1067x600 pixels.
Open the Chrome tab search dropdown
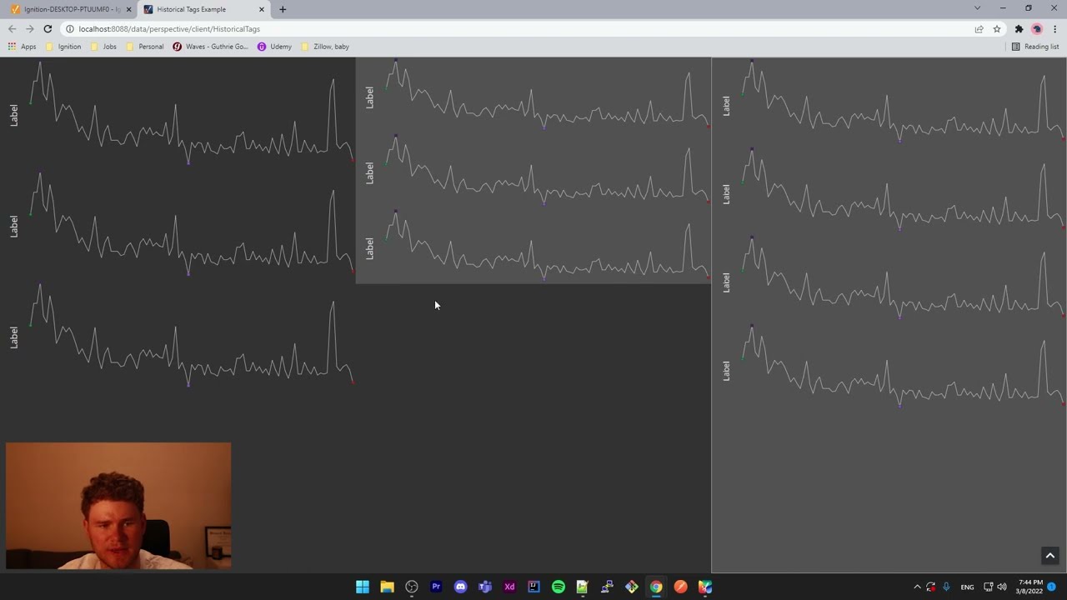click(977, 8)
